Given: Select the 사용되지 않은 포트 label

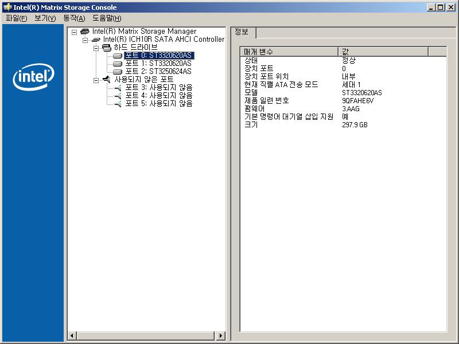Looking at the screenshot, I should [x=144, y=79].
